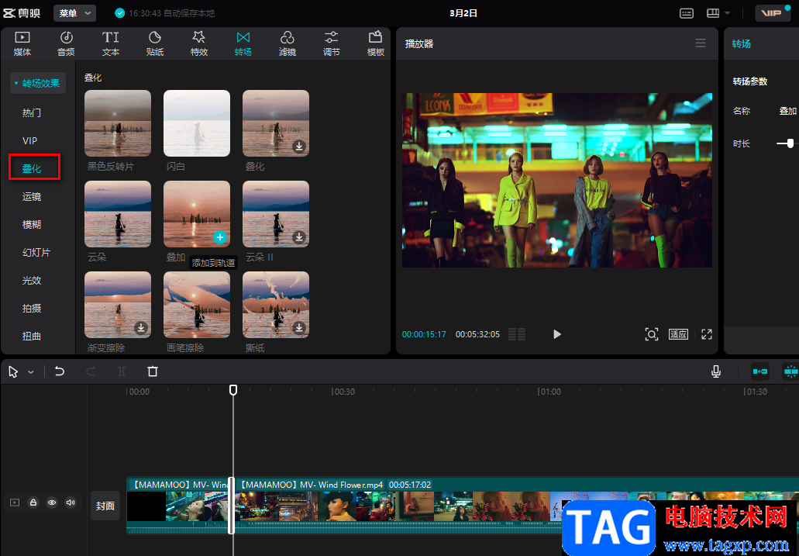Open the 菜单 dropdown

tap(75, 13)
